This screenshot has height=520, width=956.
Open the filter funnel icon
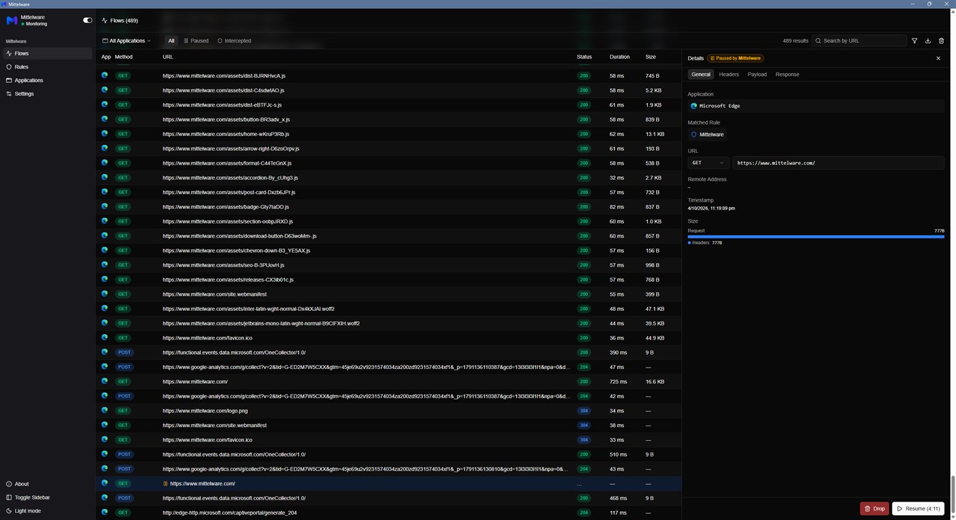click(914, 41)
